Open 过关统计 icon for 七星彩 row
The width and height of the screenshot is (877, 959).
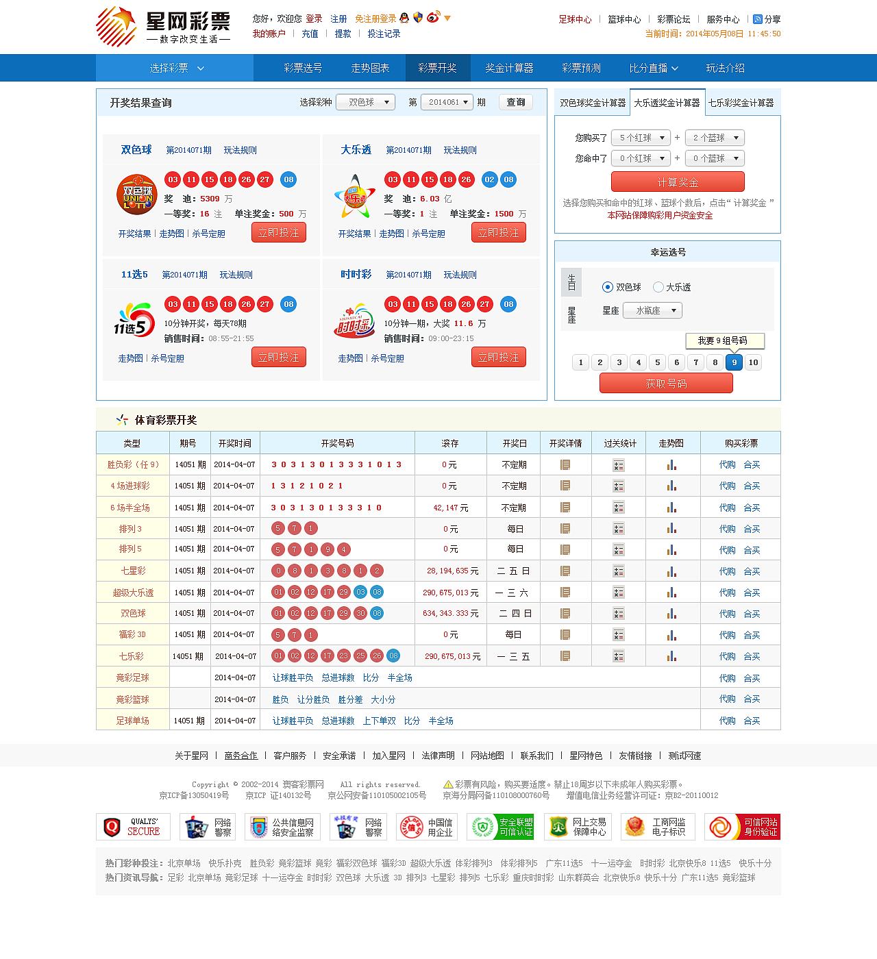619,571
